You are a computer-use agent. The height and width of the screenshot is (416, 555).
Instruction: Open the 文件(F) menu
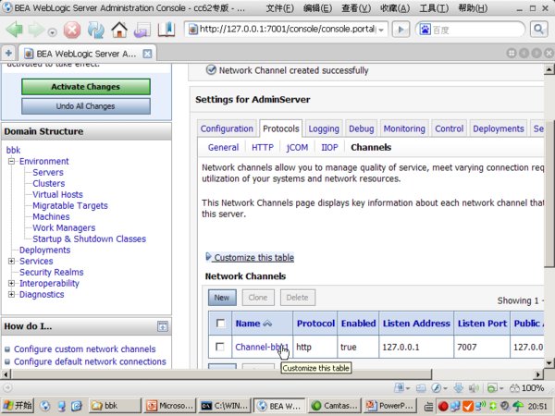[279, 8]
